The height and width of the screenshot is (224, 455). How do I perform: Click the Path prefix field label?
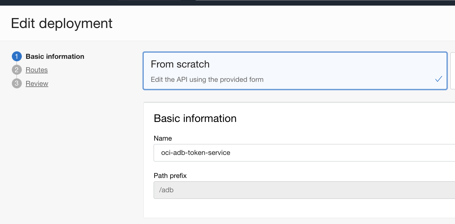(170, 176)
